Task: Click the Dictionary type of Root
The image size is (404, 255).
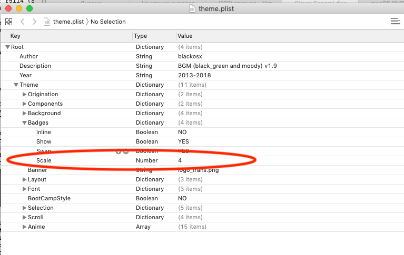Action: 150,47
